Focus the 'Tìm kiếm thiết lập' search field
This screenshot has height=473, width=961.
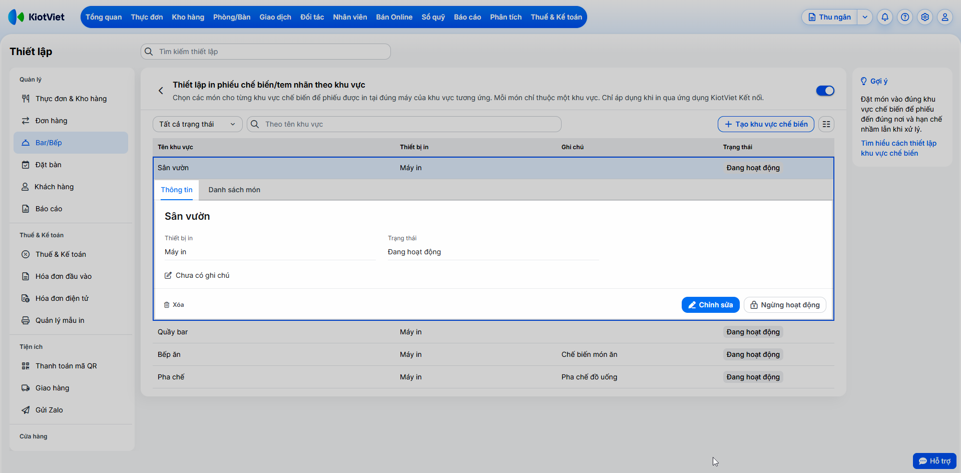coord(266,52)
